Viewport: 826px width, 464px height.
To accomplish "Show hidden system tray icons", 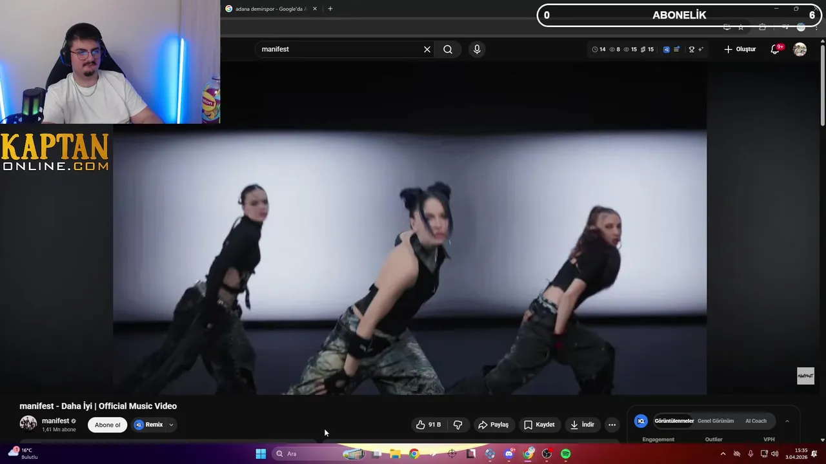I will coord(723,454).
